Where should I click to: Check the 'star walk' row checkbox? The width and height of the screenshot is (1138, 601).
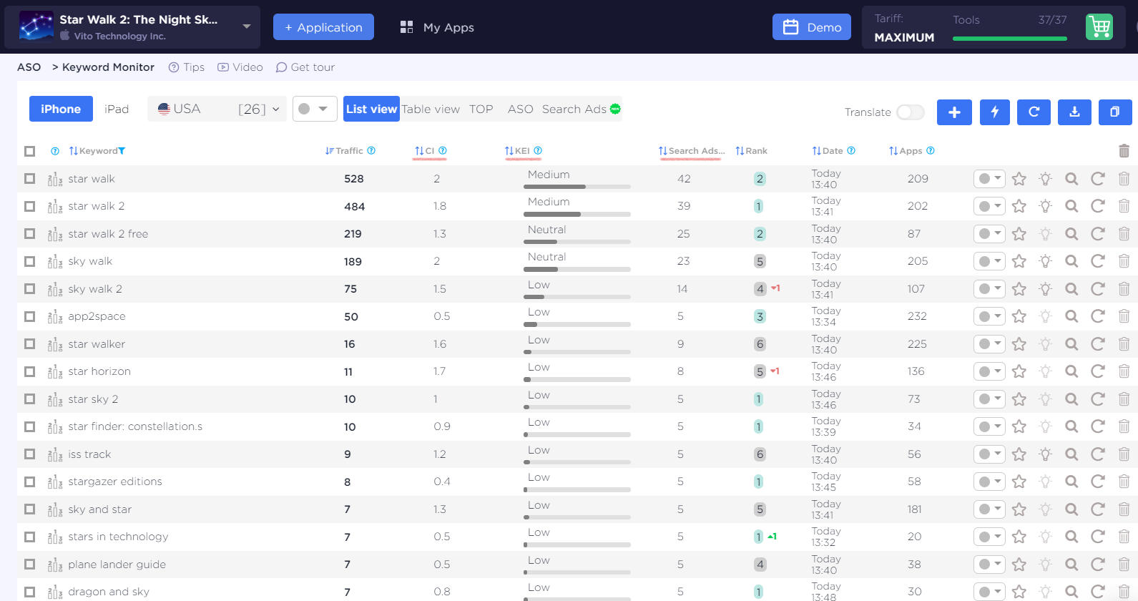(x=29, y=178)
